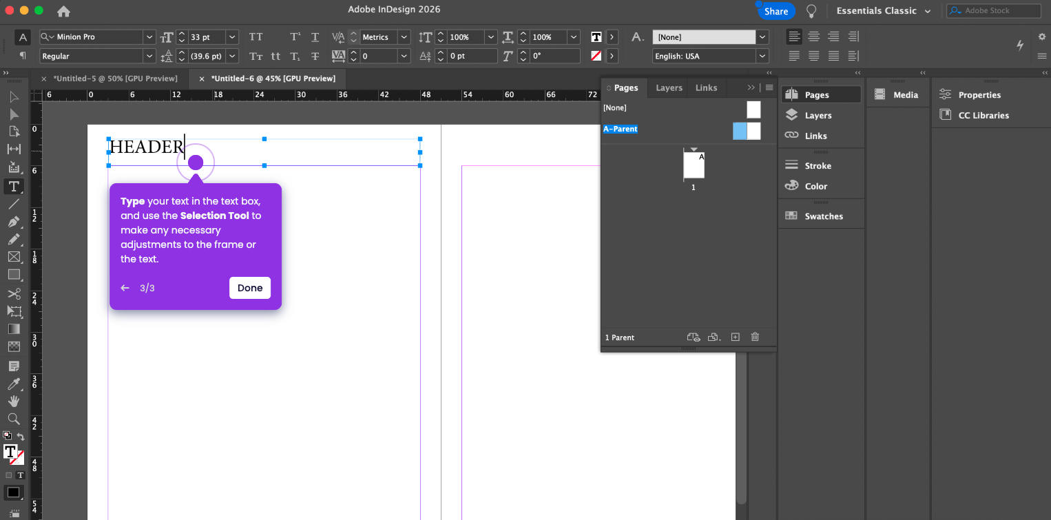Activate the Zoom tool magnifier

pyautogui.click(x=14, y=419)
